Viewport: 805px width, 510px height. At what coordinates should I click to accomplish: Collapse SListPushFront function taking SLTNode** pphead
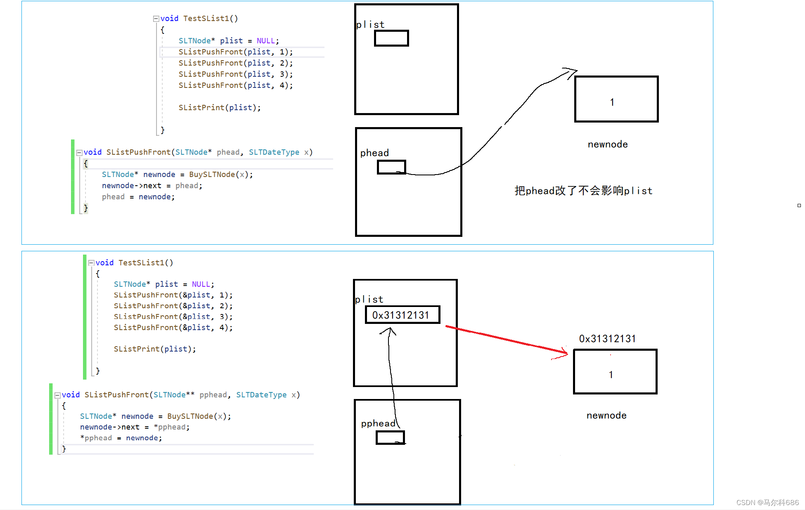pyautogui.click(x=57, y=395)
